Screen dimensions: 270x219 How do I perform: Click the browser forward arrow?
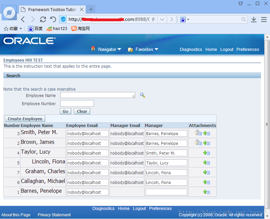[x=33, y=19]
